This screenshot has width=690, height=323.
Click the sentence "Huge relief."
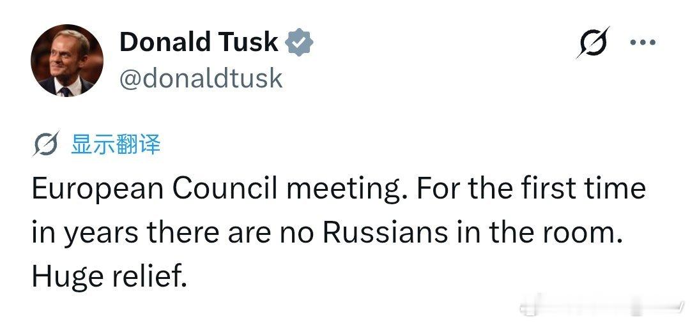tap(109, 276)
